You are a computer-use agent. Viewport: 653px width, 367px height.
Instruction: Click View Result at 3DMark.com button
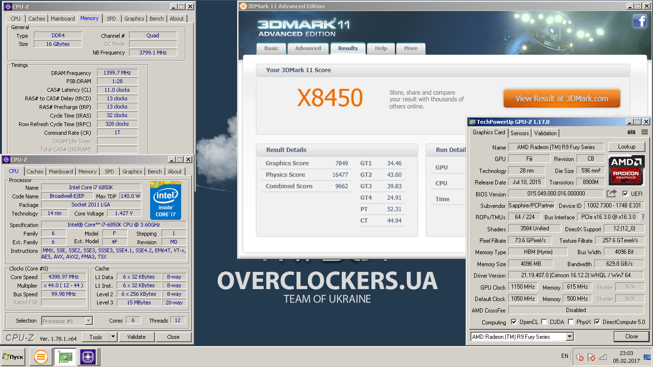(562, 98)
